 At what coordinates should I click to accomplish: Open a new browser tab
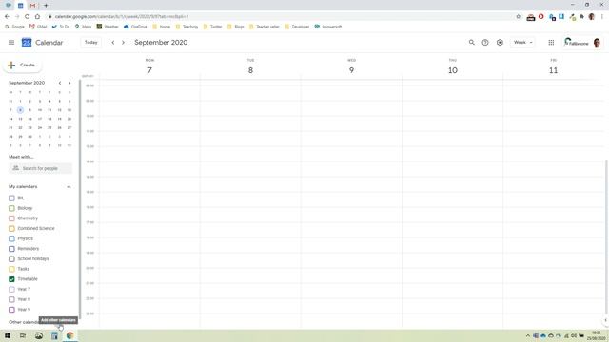[46, 6]
